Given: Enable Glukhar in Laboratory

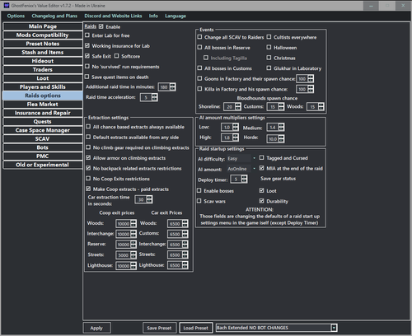Looking at the screenshot, I should pos(269,68).
